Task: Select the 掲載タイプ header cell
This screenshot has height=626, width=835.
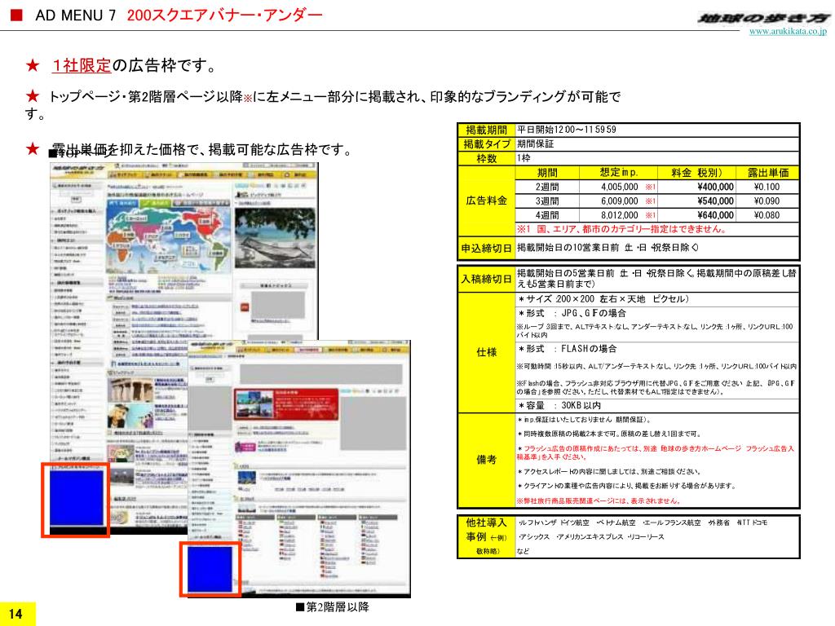Action: coord(486,143)
